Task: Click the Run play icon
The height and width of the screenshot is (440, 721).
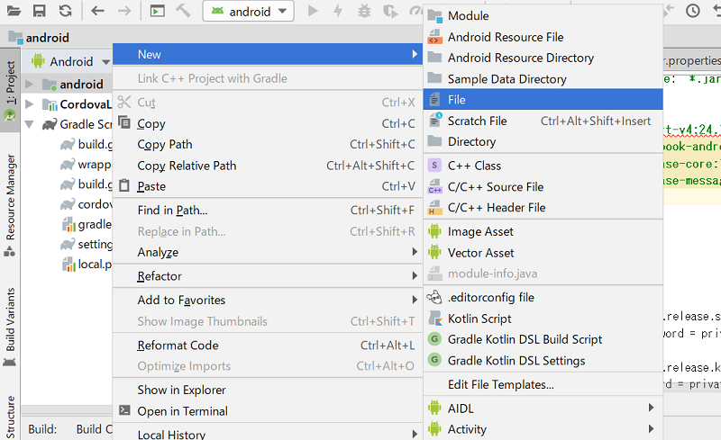Action: [313, 11]
